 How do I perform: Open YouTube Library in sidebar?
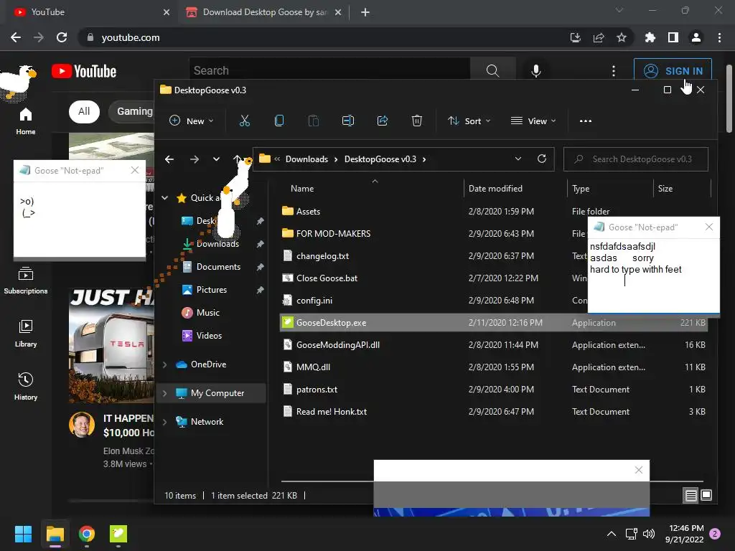[x=26, y=334]
